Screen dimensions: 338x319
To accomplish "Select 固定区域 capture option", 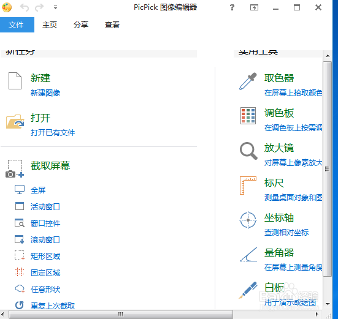I will [x=45, y=272].
